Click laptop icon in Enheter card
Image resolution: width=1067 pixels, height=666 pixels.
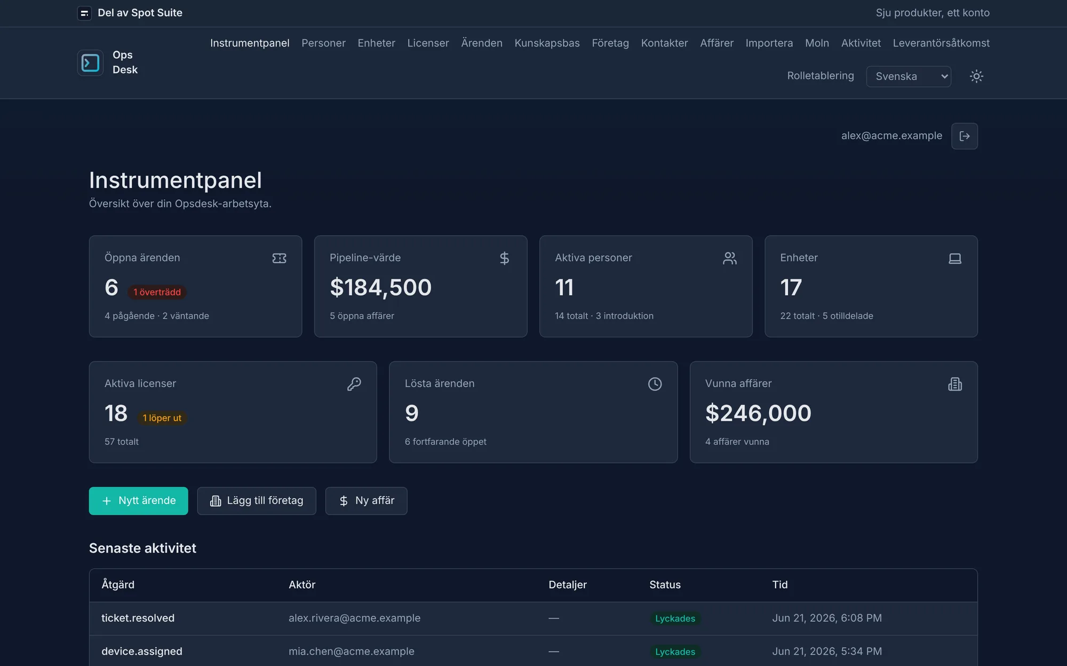pyautogui.click(x=955, y=258)
